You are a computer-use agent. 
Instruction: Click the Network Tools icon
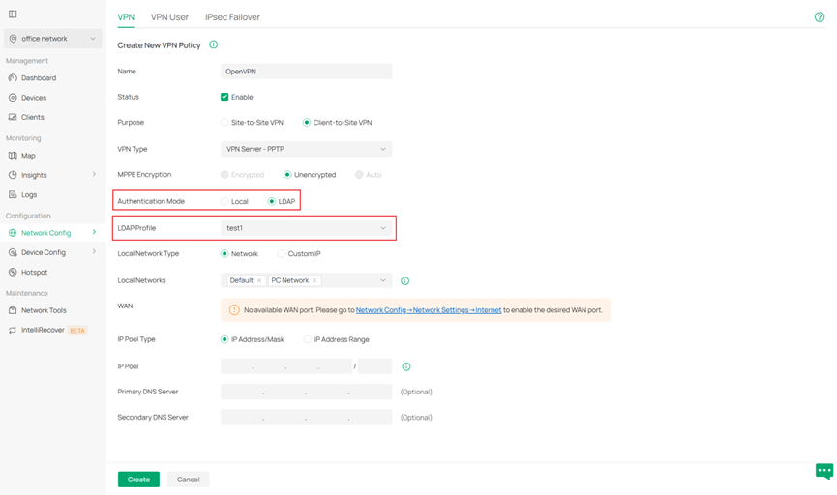tap(13, 310)
